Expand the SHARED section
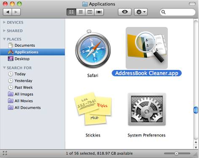The width and height of the screenshot is (199, 158). [4, 31]
